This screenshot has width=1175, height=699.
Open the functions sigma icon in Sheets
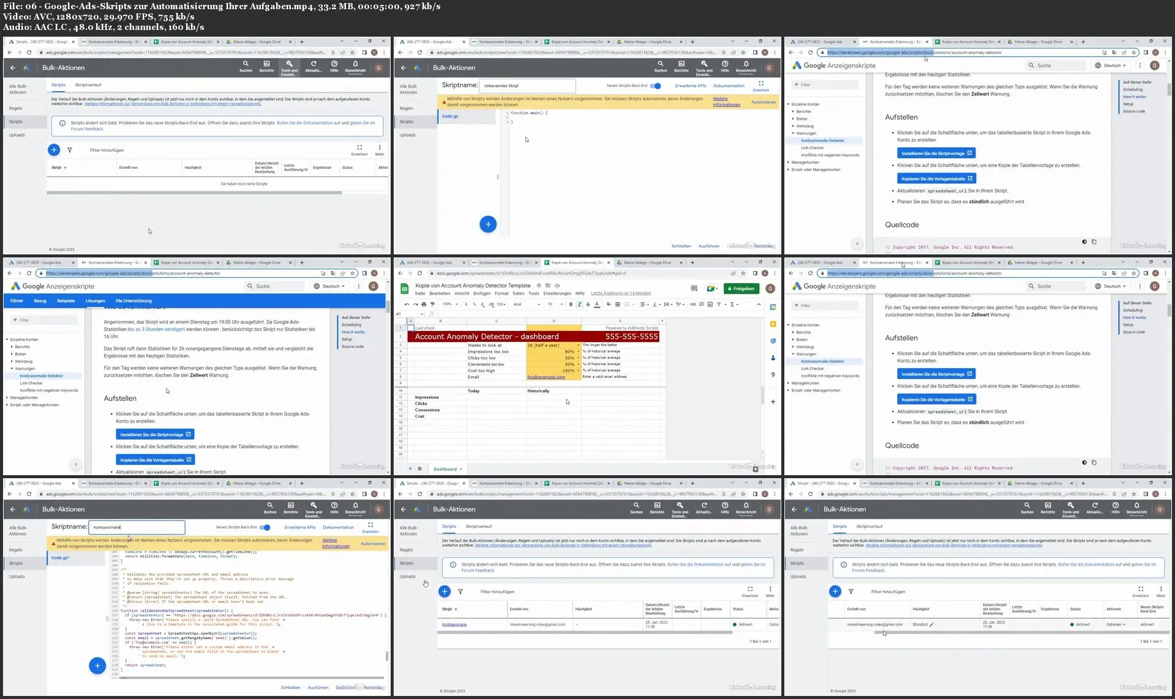click(732, 304)
